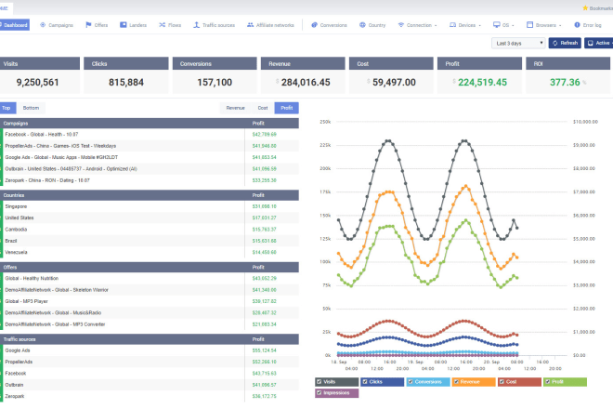Viewport: 613px width, 409px height.
Task: Click the Error log menu item
Action: pos(588,25)
